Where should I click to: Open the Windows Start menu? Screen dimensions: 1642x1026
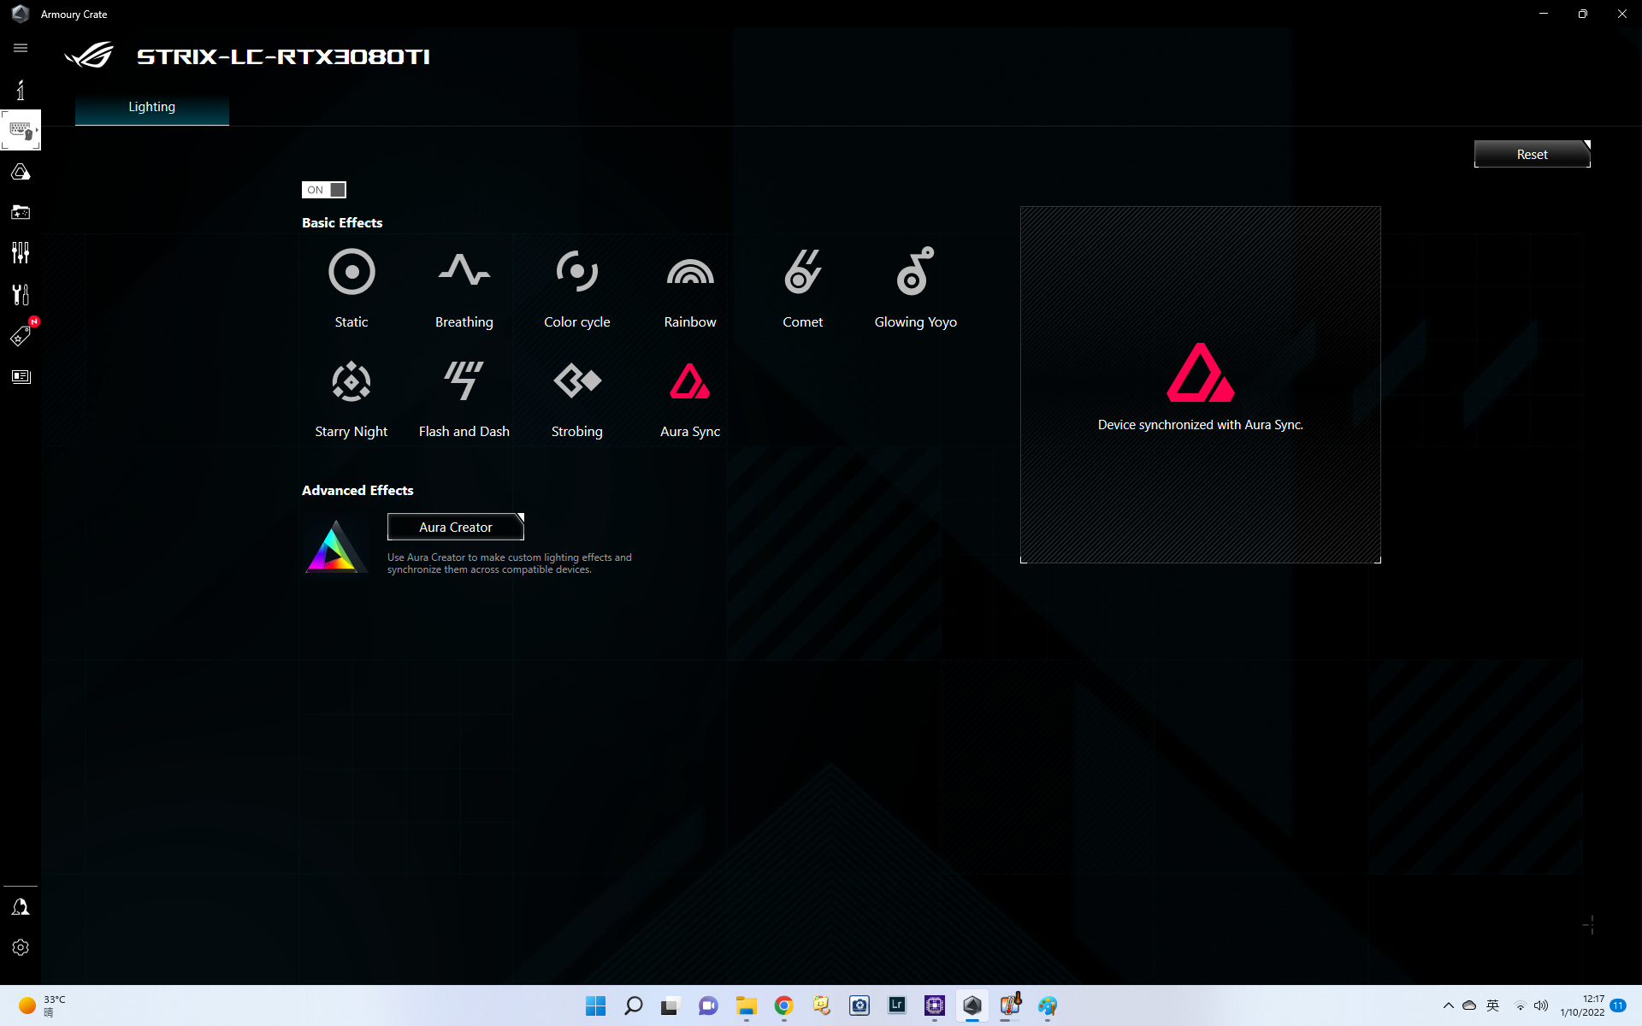(596, 1005)
